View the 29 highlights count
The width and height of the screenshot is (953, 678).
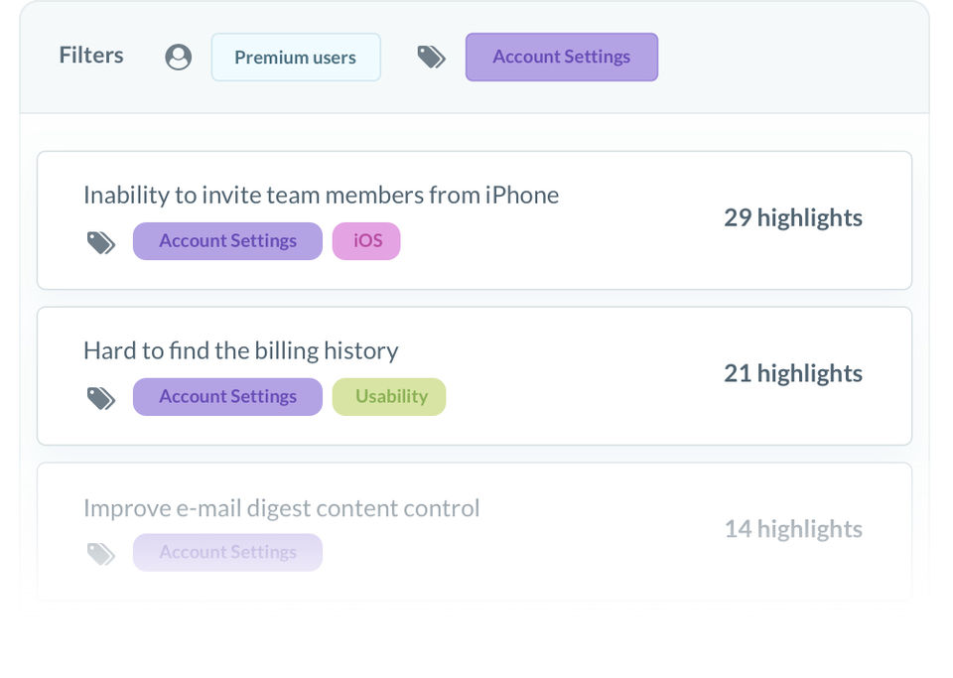tap(792, 218)
